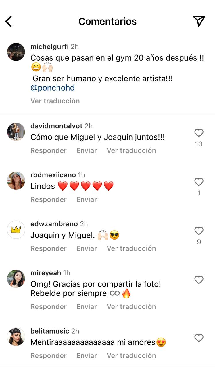Like edwzambrano's comment with the heart
Viewport: 215px width, 369px height.
(x=199, y=231)
